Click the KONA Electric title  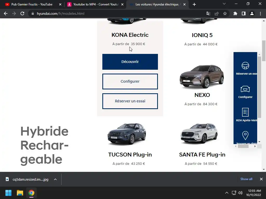click(130, 35)
